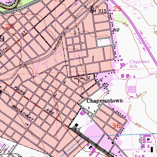This screenshot has height=157, width=157.
Task: Click the 205 contour label
Action: 138,125
